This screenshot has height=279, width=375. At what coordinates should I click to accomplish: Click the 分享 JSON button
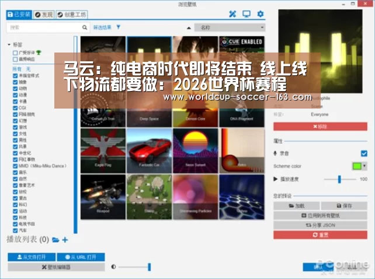pos(320,225)
